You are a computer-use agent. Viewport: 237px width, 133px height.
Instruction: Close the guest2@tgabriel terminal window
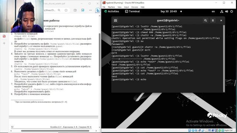click(221, 20)
